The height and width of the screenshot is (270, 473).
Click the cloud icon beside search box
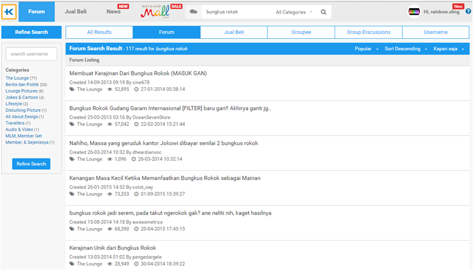pyautogui.click(x=193, y=11)
